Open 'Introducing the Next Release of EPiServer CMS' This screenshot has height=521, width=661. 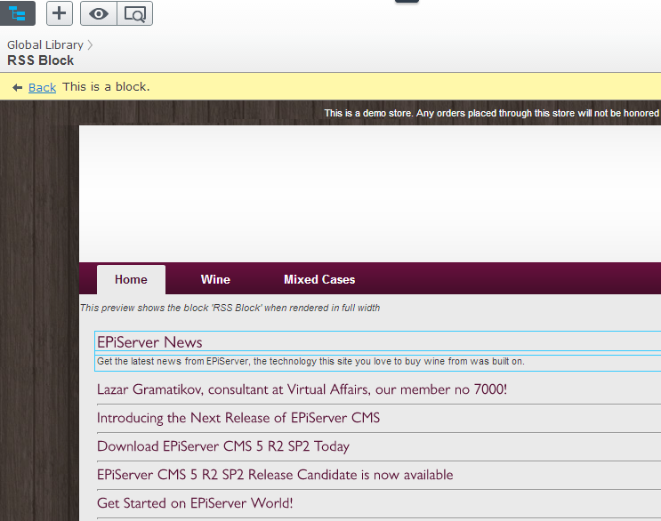238,418
